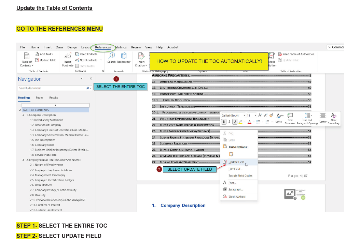Click the Show Notes icon
This screenshot has width=360, height=245.
click(77, 66)
